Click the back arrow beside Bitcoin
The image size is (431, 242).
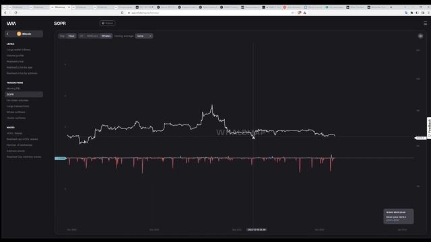[x=7, y=34]
